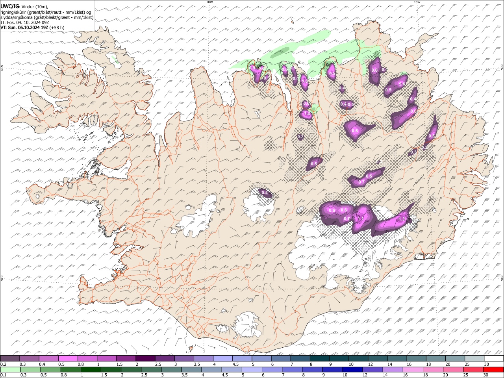Click the '0.1' label on the rain scale
The image size is (504, 378).
[x=3, y=375]
